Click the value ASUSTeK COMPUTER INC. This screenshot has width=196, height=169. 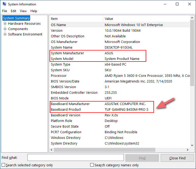pos(125,104)
